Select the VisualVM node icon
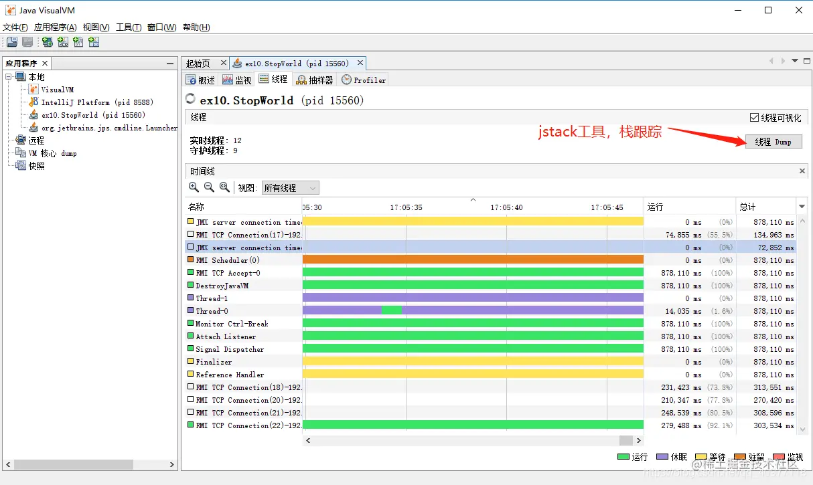Image resolution: width=813 pixels, height=485 pixels. 34,89
